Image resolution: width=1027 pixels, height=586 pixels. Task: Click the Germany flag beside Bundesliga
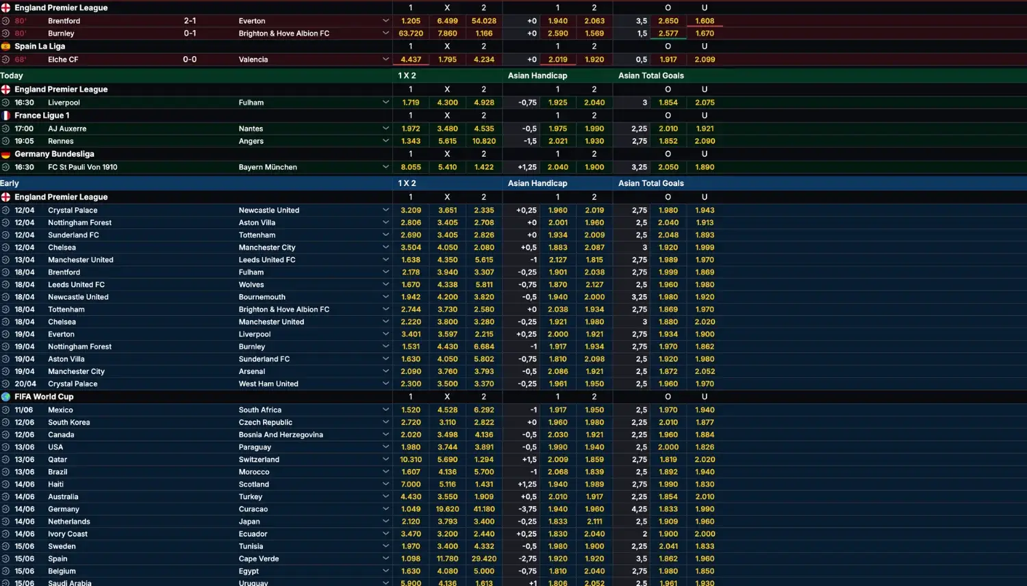(5, 155)
